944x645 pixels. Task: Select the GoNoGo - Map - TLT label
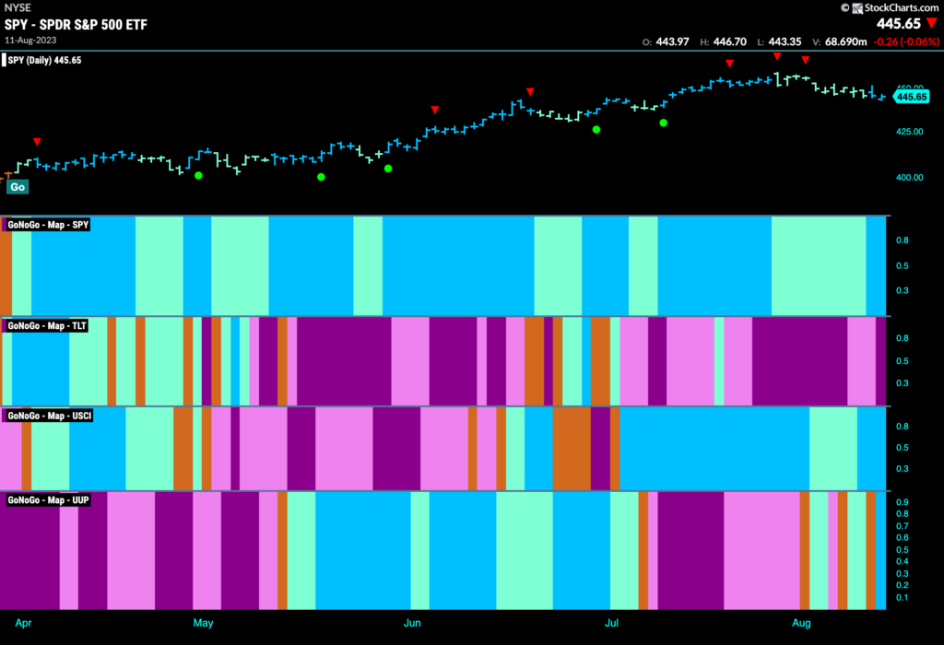click(x=47, y=325)
